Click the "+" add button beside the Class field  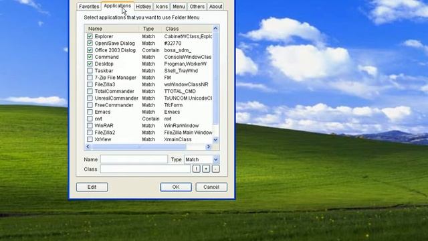click(206, 169)
